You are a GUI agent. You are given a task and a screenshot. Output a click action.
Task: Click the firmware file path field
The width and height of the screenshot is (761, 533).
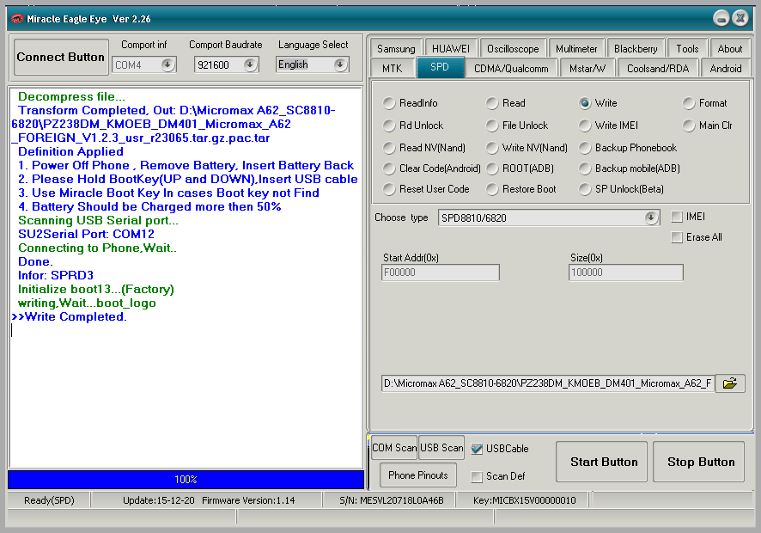coord(548,383)
